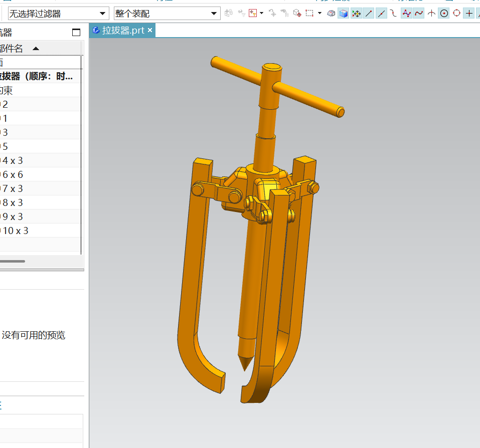Click the dashed rectangle selection icon
The width and height of the screenshot is (480, 448).
coord(310,14)
